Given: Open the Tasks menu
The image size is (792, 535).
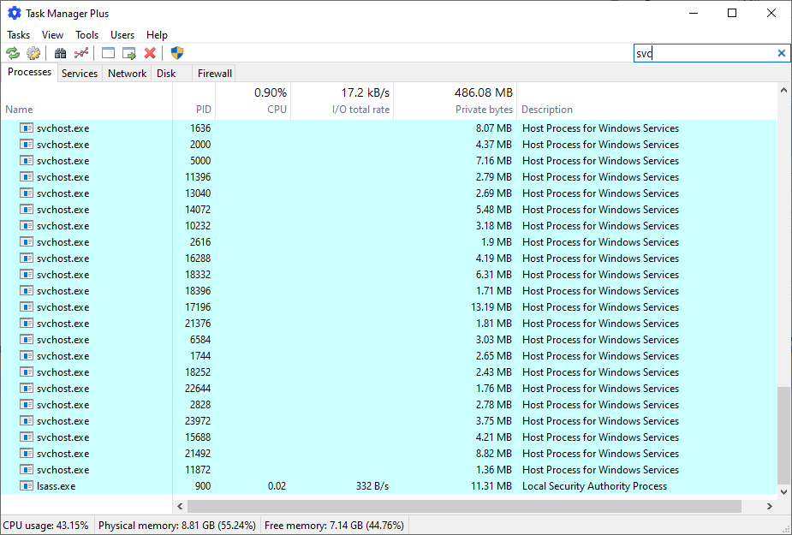Looking at the screenshot, I should click(18, 35).
